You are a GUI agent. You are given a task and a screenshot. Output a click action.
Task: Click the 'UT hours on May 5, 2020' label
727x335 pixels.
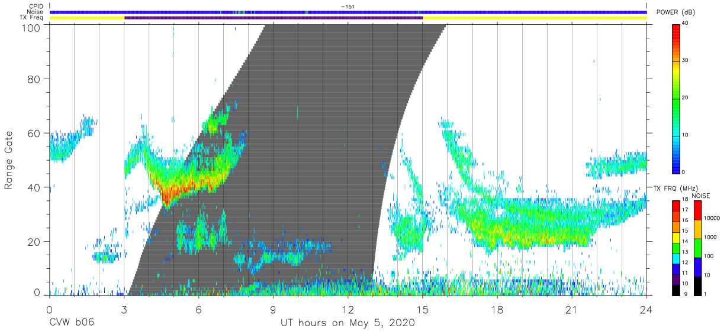(348, 323)
